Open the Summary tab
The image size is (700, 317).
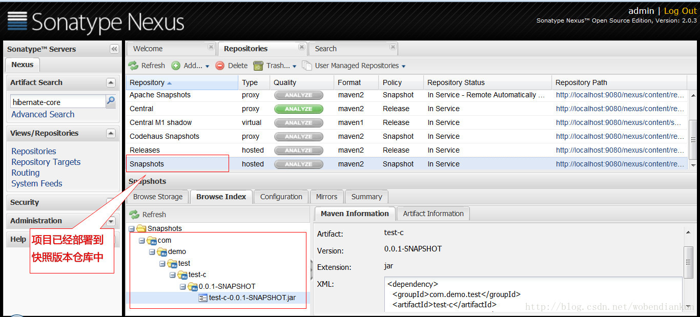coord(366,197)
